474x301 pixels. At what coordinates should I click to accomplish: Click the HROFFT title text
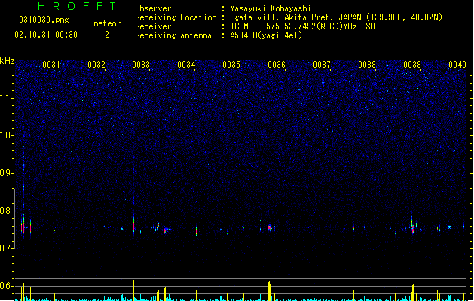[x=77, y=6]
